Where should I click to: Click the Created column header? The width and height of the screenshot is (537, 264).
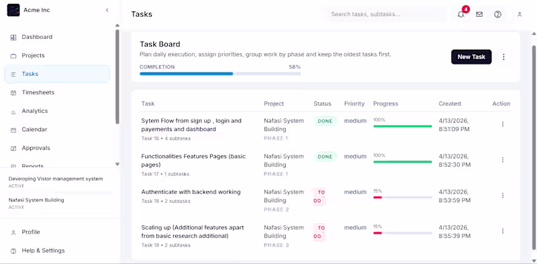[450, 103]
